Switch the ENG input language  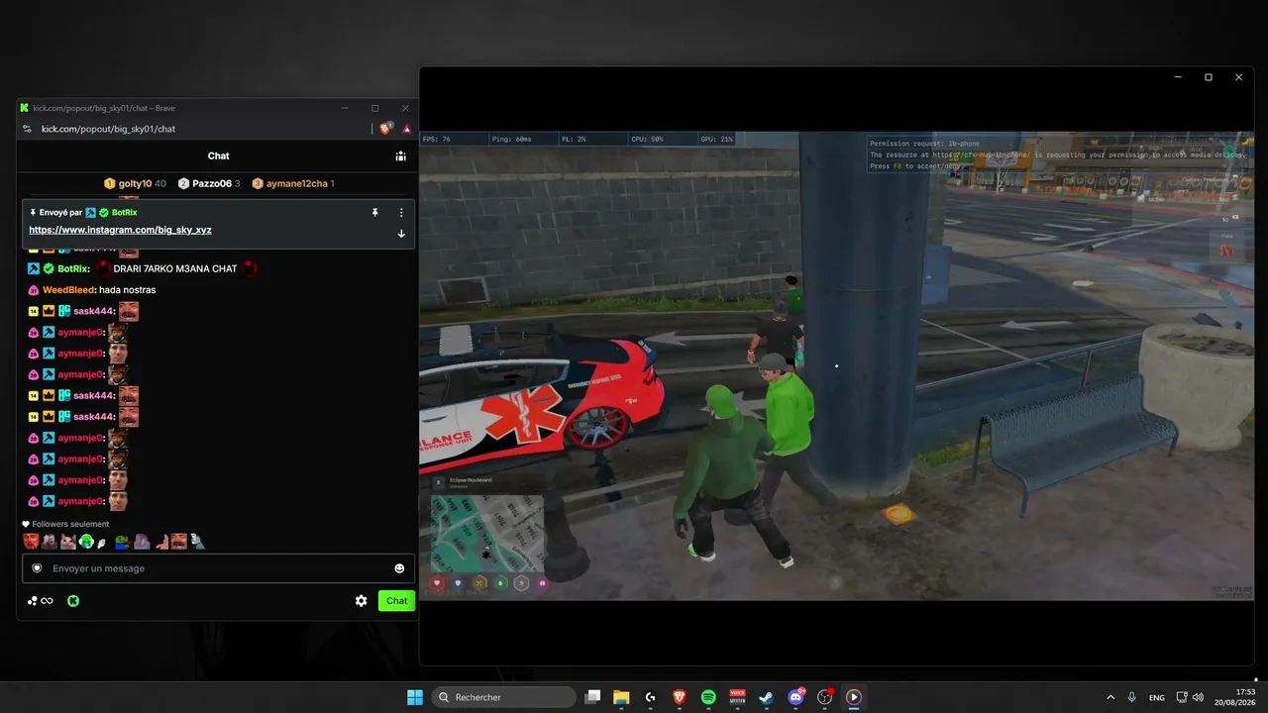[x=1157, y=697]
